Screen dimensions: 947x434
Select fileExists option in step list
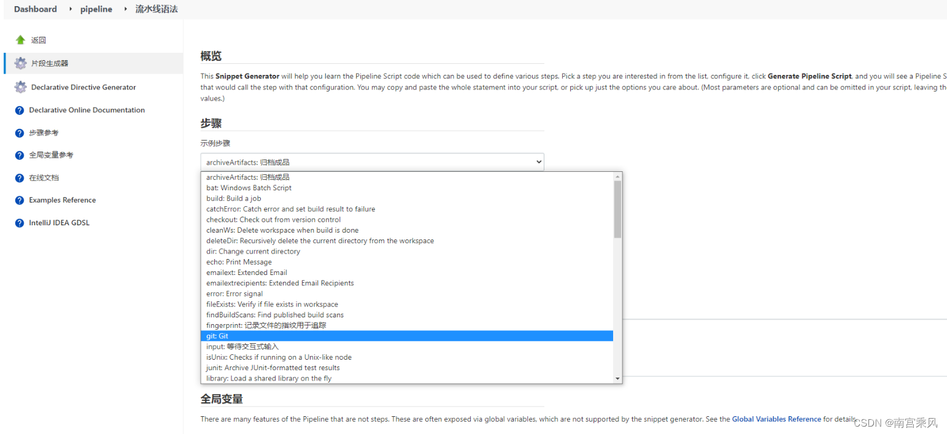(407, 304)
